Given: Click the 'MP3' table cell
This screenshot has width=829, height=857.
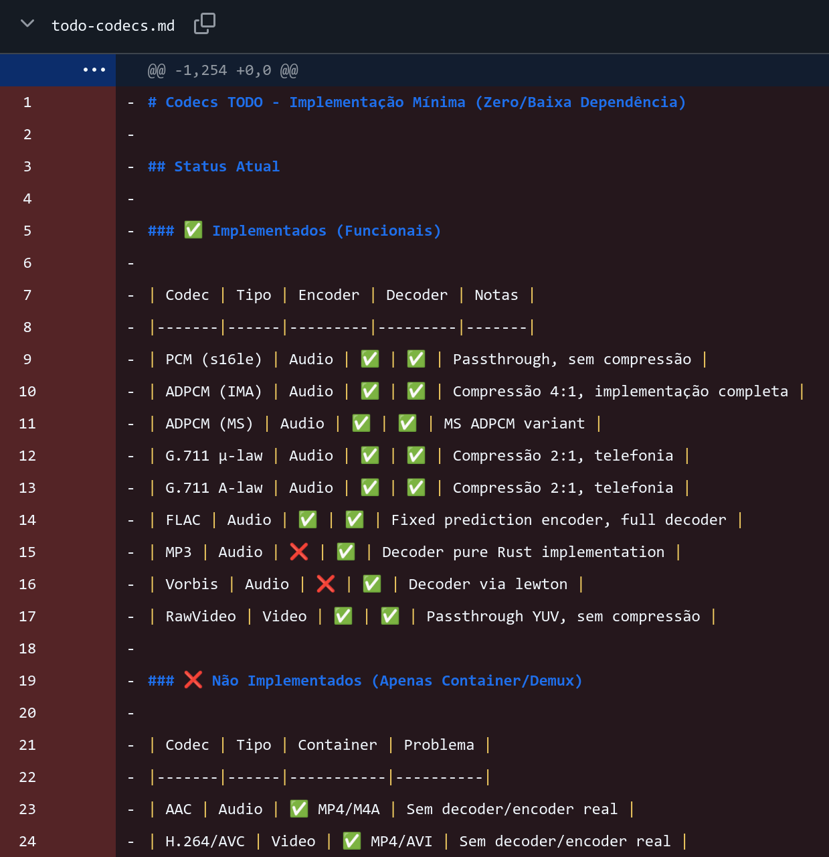Looking at the screenshot, I should 178,552.
